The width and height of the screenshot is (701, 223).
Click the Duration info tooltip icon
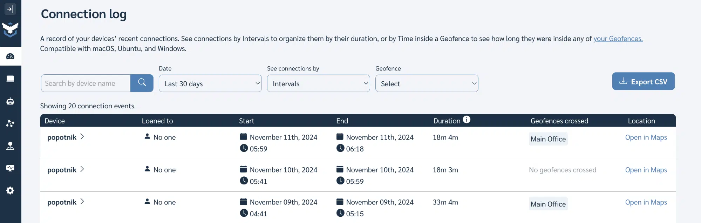pyautogui.click(x=466, y=119)
